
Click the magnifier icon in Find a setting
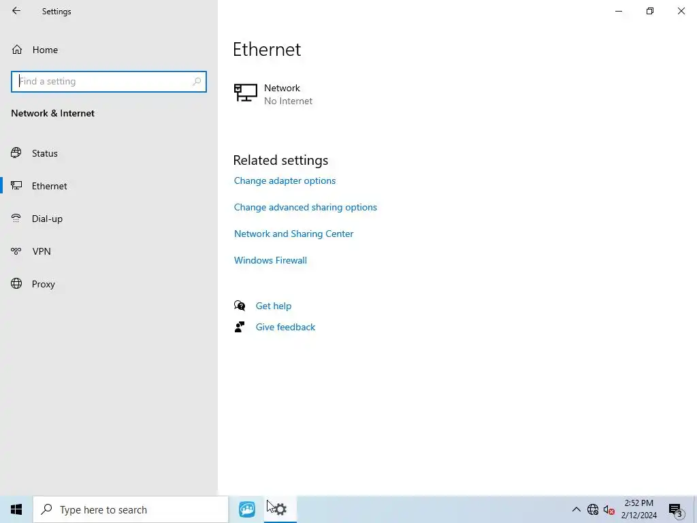pyautogui.click(x=197, y=82)
